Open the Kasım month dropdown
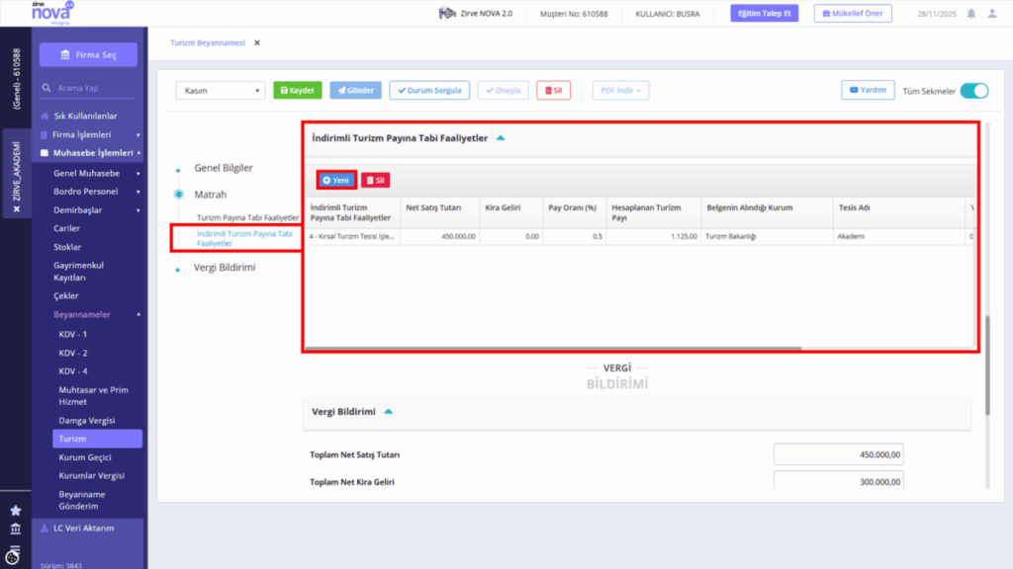Viewport: 1013px width, 569px height. coord(221,90)
